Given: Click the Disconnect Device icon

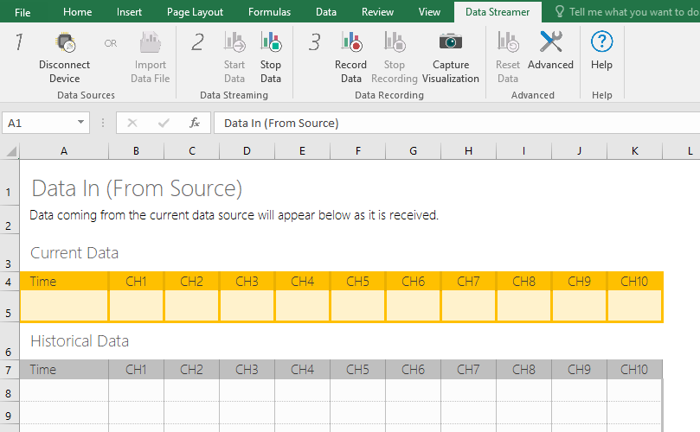Looking at the screenshot, I should point(64,42).
